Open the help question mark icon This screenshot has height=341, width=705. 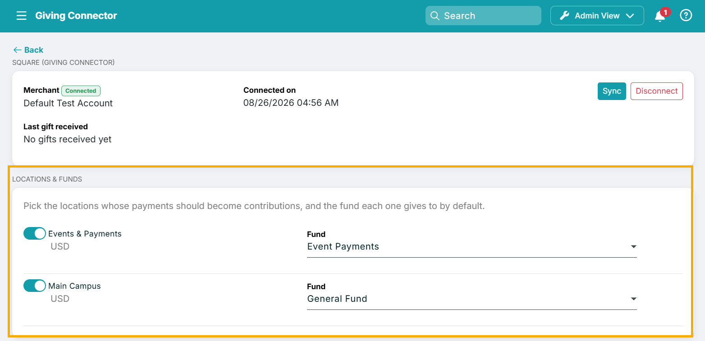tap(686, 16)
